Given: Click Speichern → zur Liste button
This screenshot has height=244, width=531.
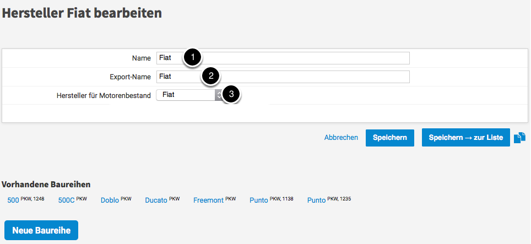Looking at the screenshot, I should coord(465,138).
